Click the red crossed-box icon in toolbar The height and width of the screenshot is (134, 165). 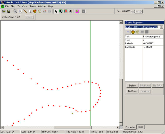[66, 11]
